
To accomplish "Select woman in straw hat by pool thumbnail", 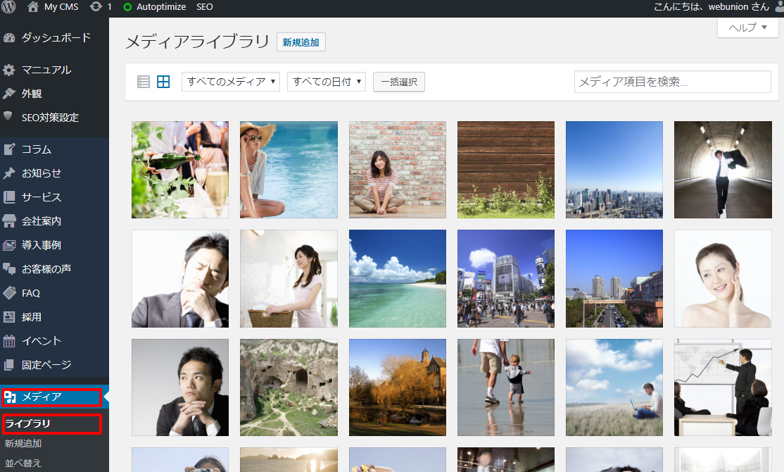I will [x=289, y=170].
